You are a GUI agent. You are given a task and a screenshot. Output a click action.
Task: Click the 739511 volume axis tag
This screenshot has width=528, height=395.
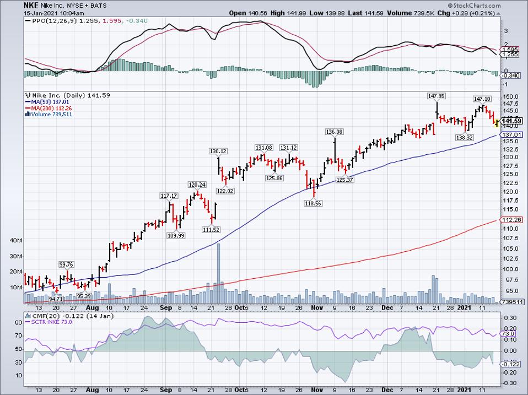click(x=511, y=302)
